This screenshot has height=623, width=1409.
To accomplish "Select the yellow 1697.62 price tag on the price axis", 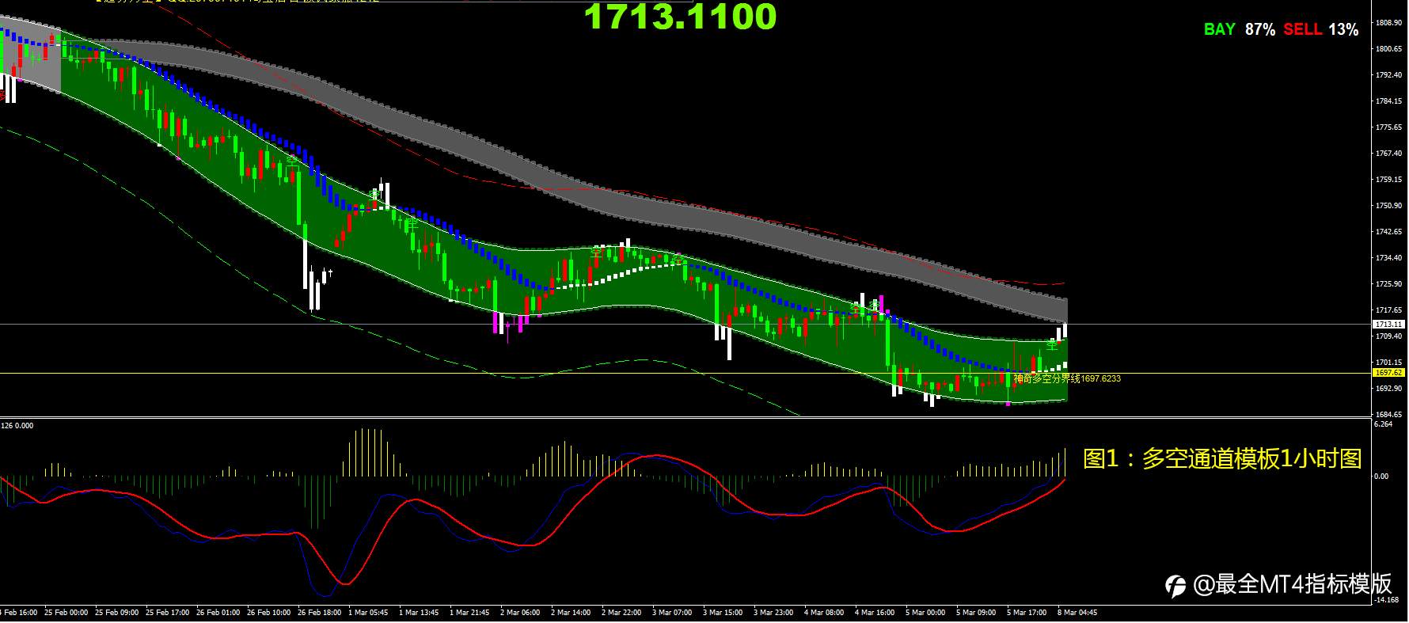I will tap(1388, 373).
